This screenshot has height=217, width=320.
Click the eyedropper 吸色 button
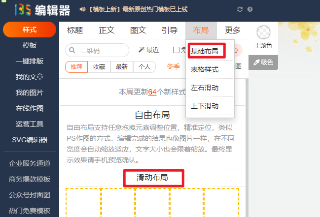tap(263, 62)
